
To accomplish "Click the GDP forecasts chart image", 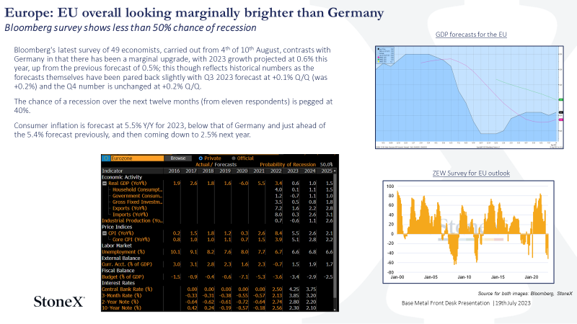I will pos(470,97).
